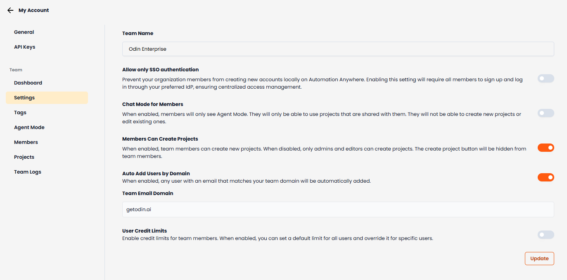Screen dimensions: 567x280
Task: Open the Tags section
Action: point(20,112)
